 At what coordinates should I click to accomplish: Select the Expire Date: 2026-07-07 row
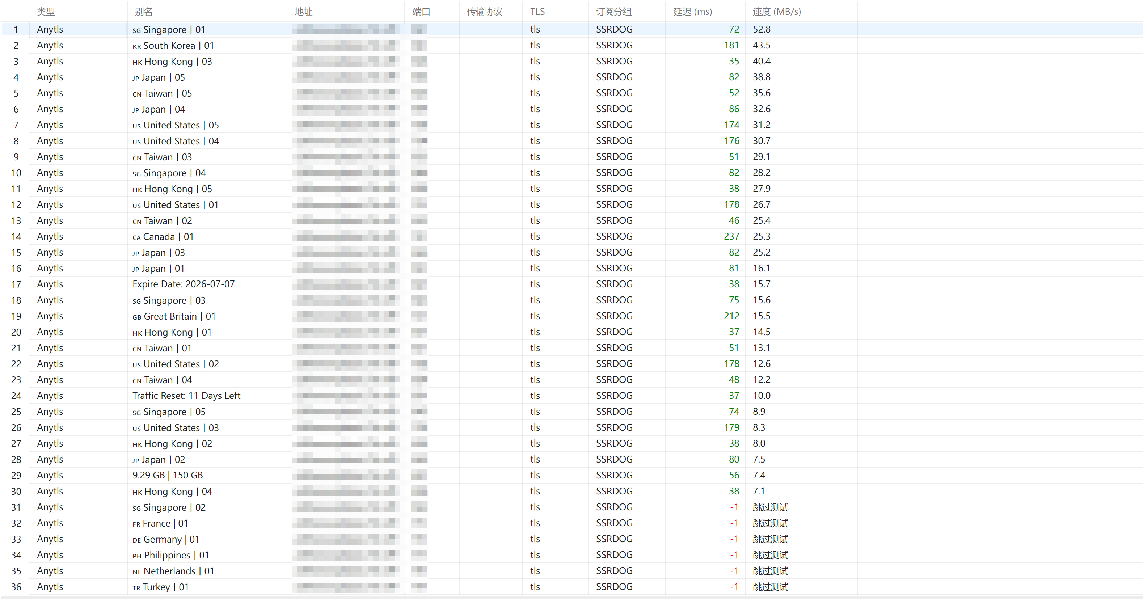(571, 284)
